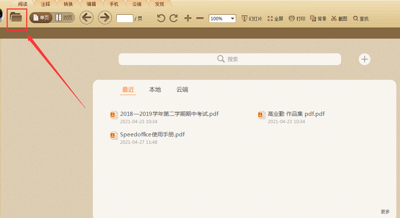Open the 打印 print function
The image size is (400, 218).
(x=297, y=18)
